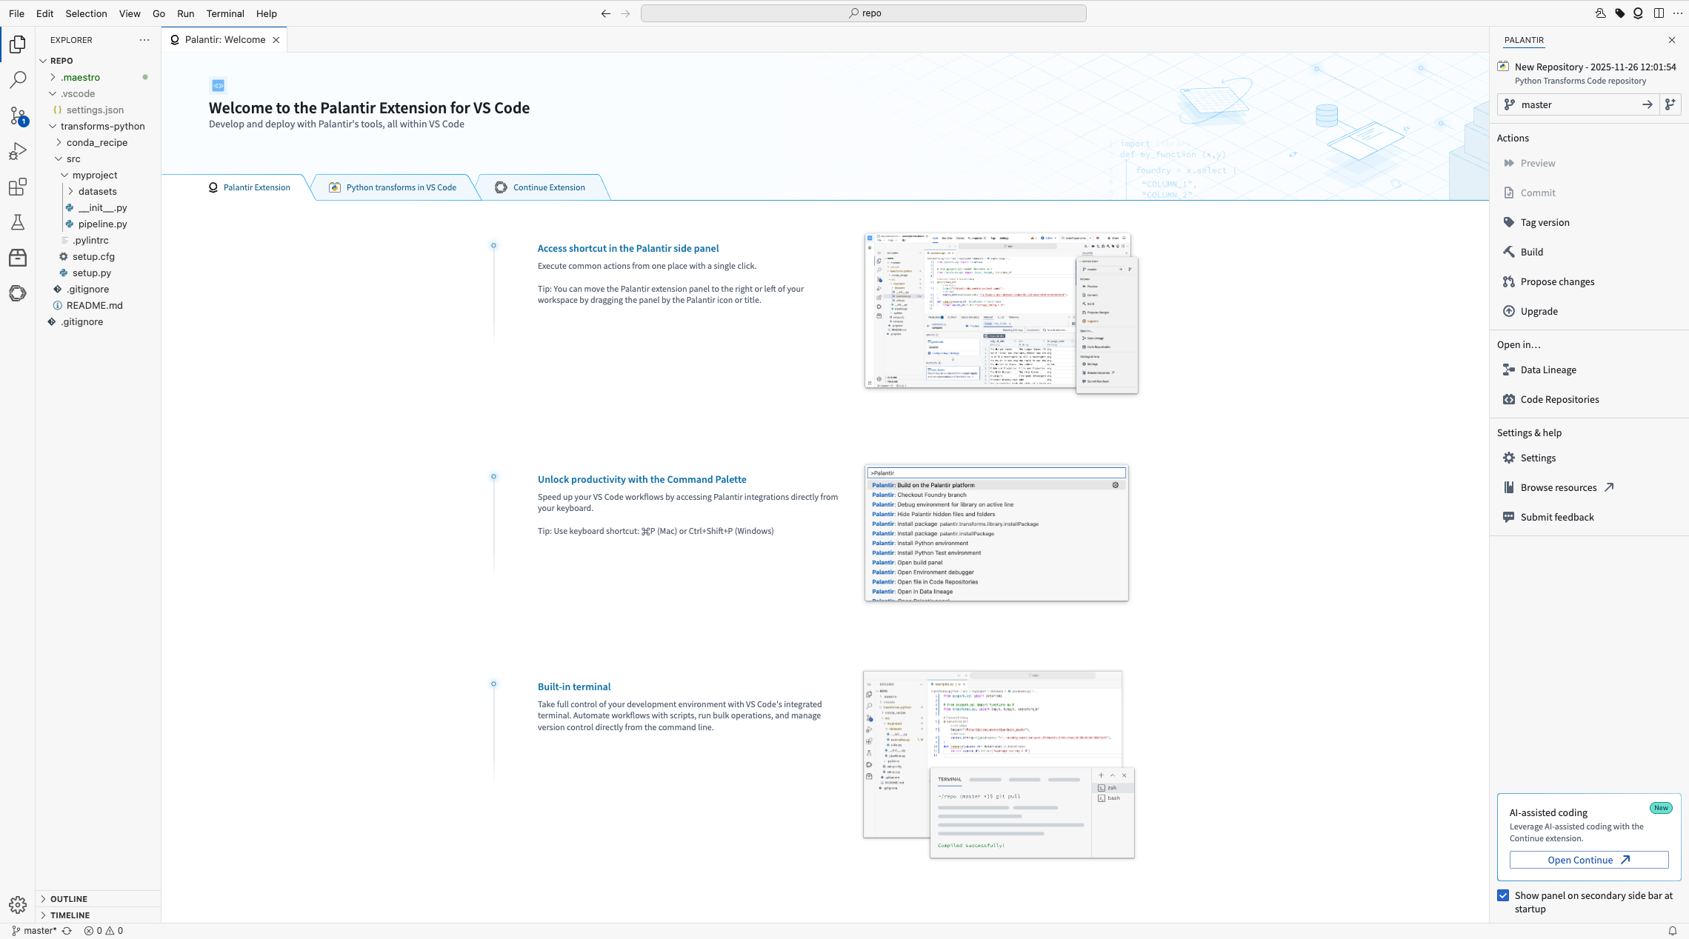This screenshot has width=1689, height=939.
Task: Open the Terminal menu
Action: coord(225,13)
